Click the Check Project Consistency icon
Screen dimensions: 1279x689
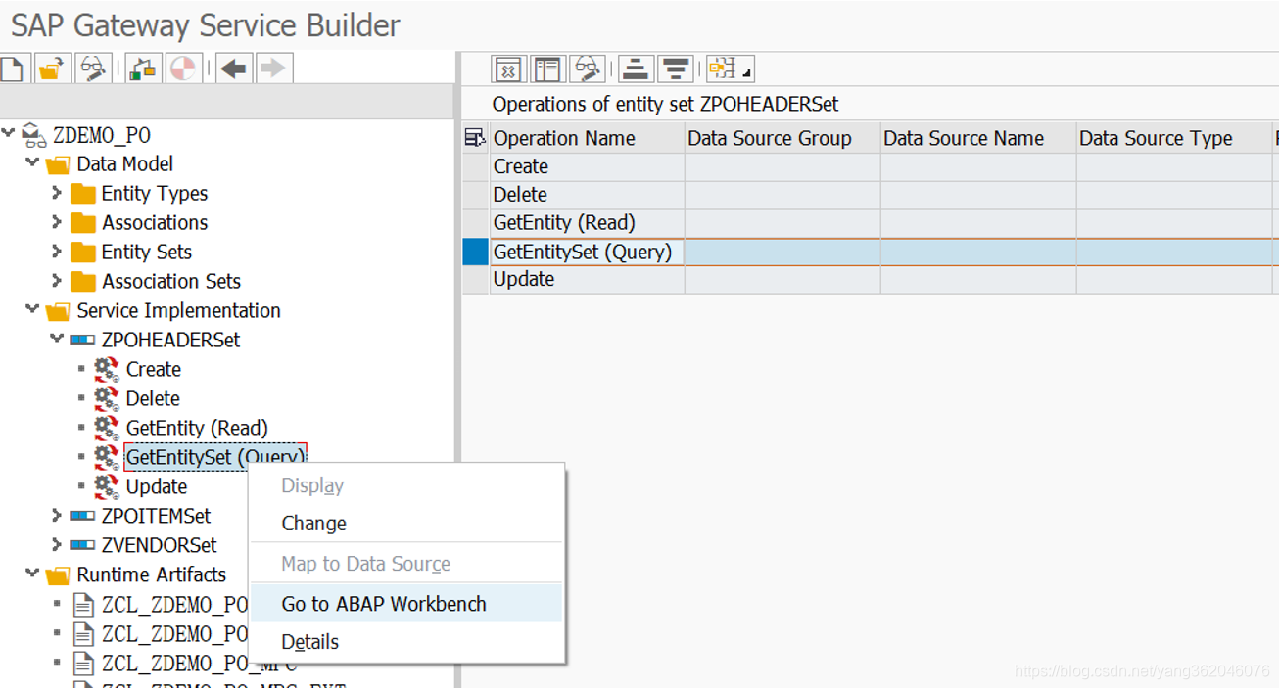pyautogui.click(x=143, y=69)
